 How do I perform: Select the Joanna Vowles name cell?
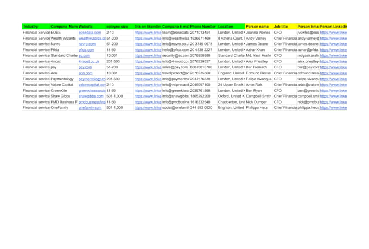click(x=259, y=33)
